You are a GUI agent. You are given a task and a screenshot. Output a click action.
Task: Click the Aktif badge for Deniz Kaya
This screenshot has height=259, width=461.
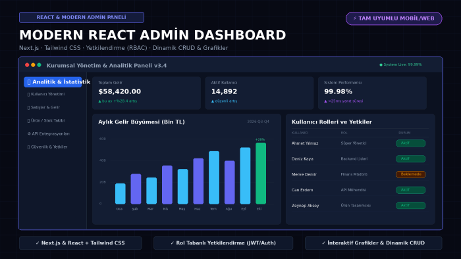click(410, 158)
